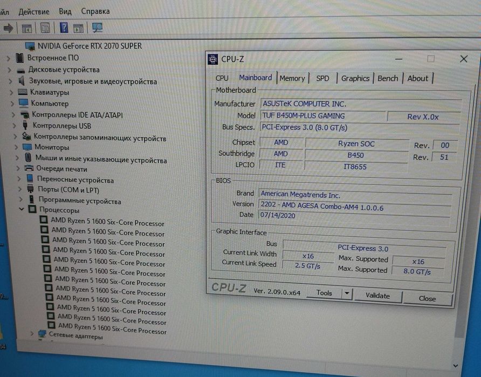Click the CPU-Z title bar app icon

click(x=212, y=59)
